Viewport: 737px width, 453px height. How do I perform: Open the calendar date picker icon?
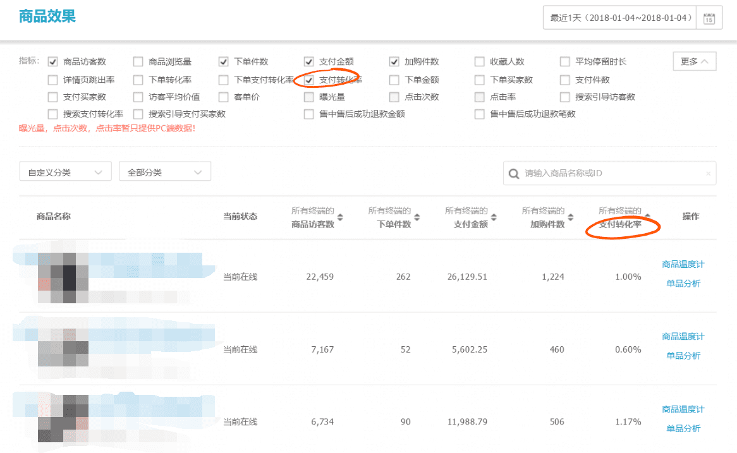[709, 18]
